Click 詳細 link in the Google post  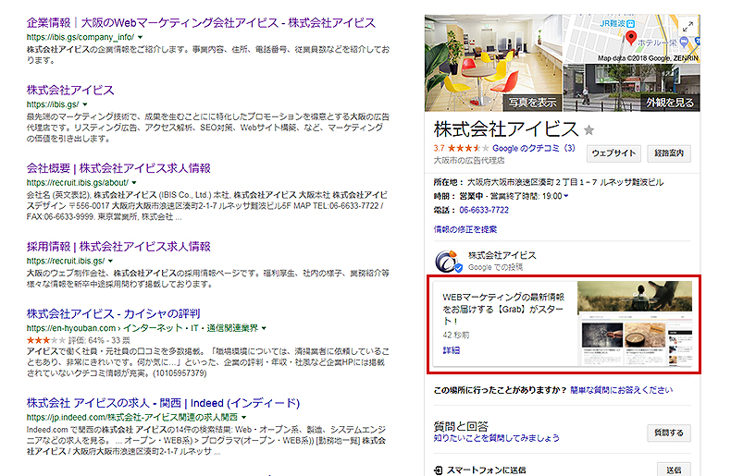(451, 350)
